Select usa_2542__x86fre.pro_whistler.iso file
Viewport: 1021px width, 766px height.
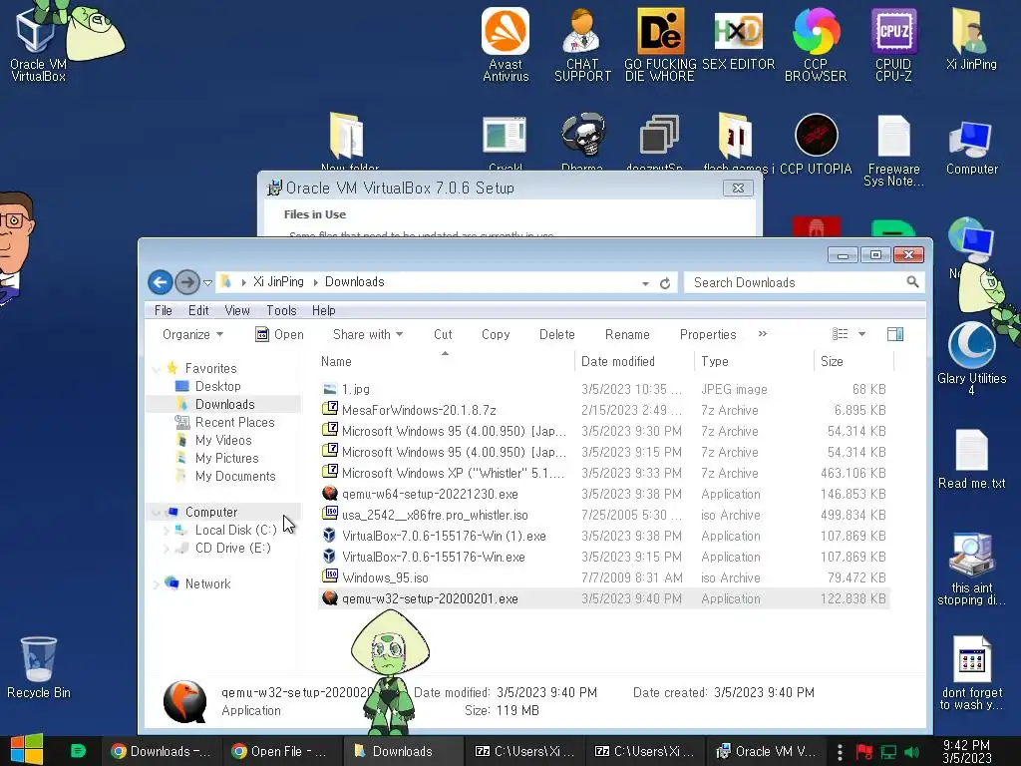pyautogui.click(x=435, y=515)
